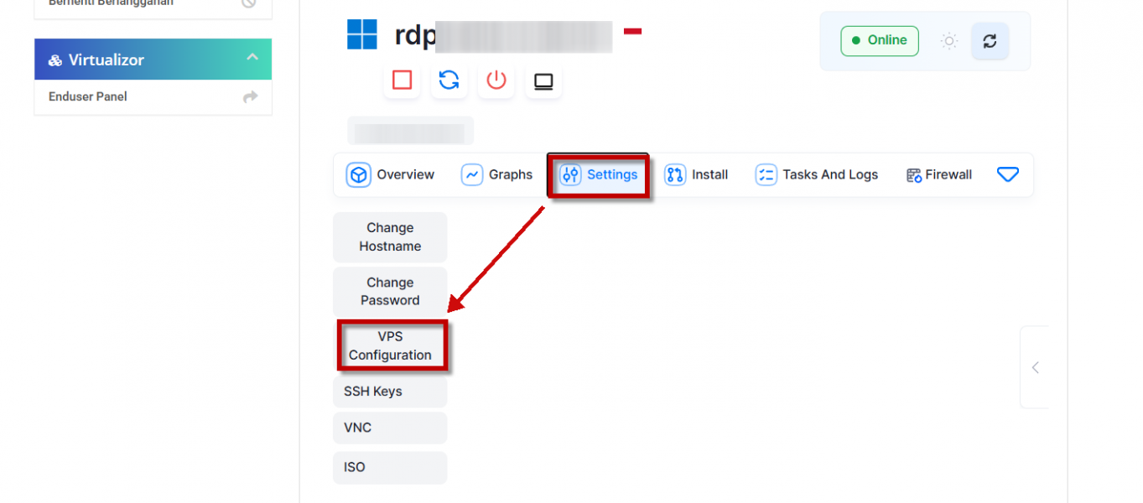Image resolution: width=1143 pixels, height=503 pixels.
Task: Click the Windows OS logo icon
Action: (362, 35)
